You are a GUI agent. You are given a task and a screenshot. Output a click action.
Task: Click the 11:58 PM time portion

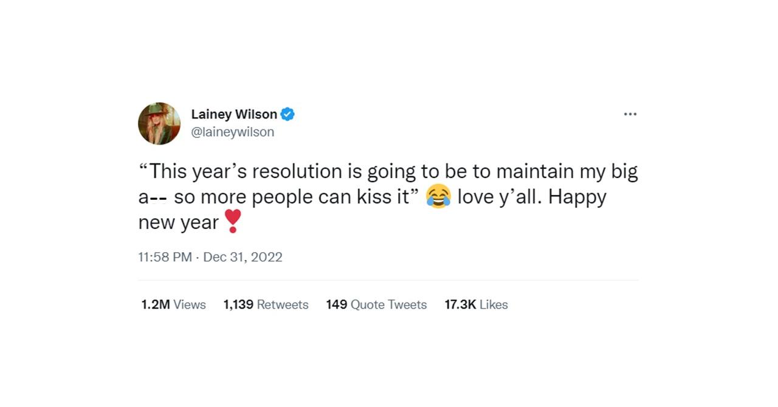pos(165,256)
